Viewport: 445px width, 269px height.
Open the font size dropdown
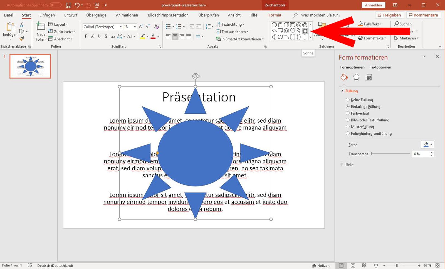[x=134, y=26]
